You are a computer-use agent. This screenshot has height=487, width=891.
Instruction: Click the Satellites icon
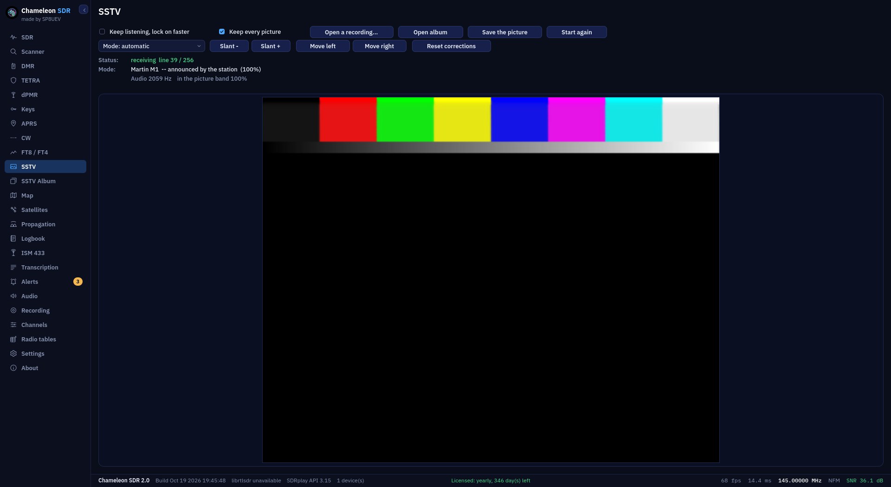coord(13,210)
